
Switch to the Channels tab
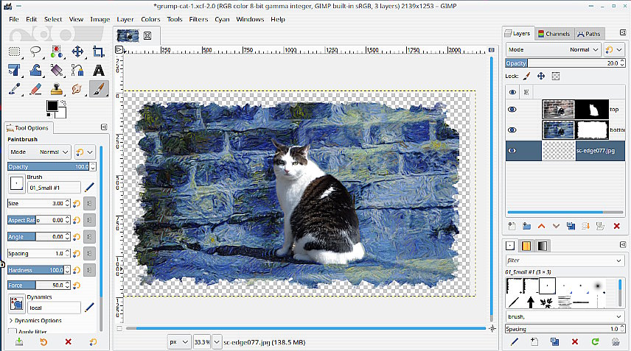(x=554, y=34)
